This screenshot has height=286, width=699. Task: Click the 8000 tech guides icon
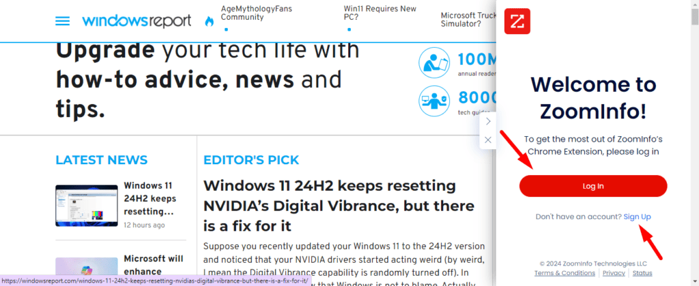point(434,101)
